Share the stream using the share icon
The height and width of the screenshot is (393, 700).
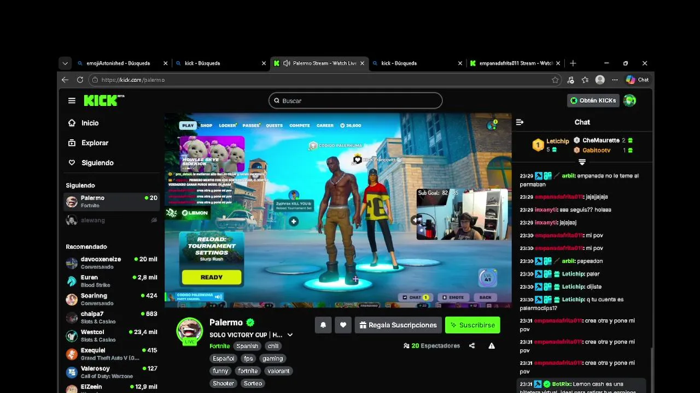(x=472, y=346)
